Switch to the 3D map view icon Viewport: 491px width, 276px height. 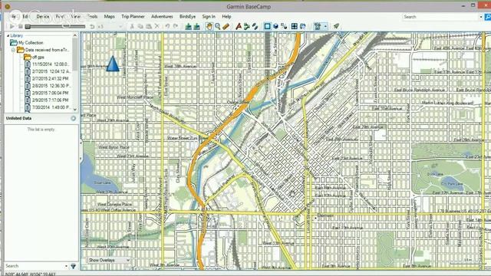tap(275, 27)
